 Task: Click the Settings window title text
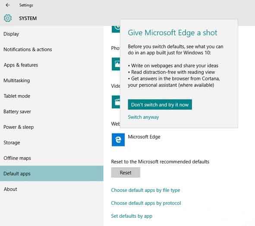[26, 5]
